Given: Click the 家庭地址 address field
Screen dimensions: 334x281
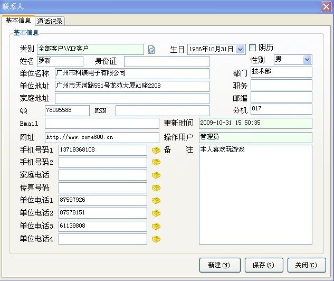Looking at the screenshot, I should [132, 98].
